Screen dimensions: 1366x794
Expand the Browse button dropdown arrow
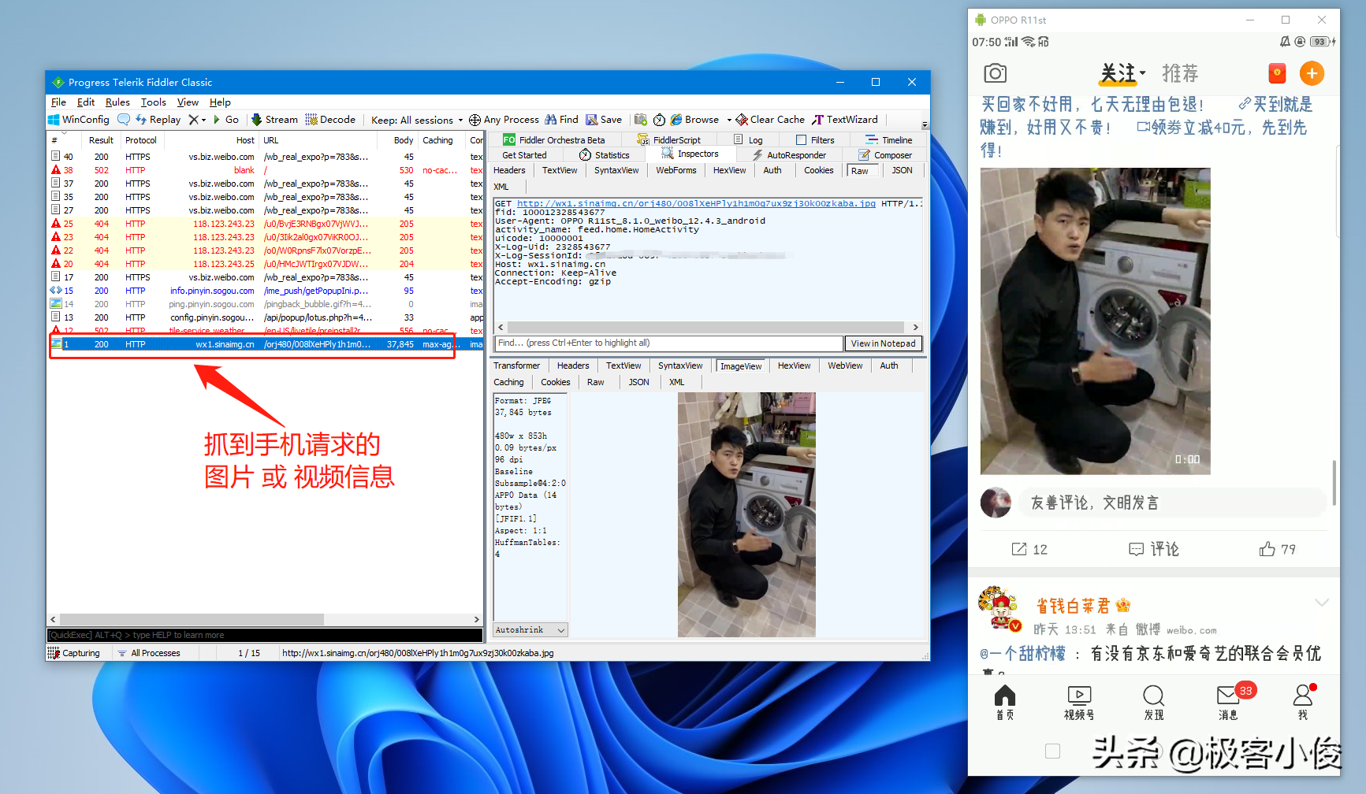pos(729,120)
